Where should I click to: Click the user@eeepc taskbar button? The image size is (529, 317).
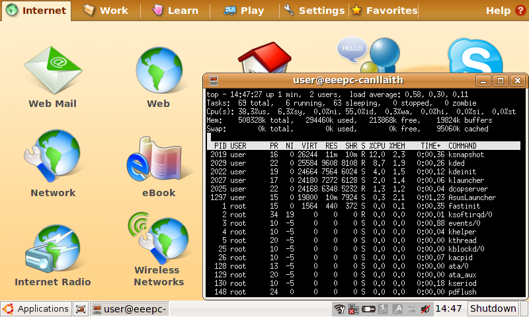coord(130,308)
